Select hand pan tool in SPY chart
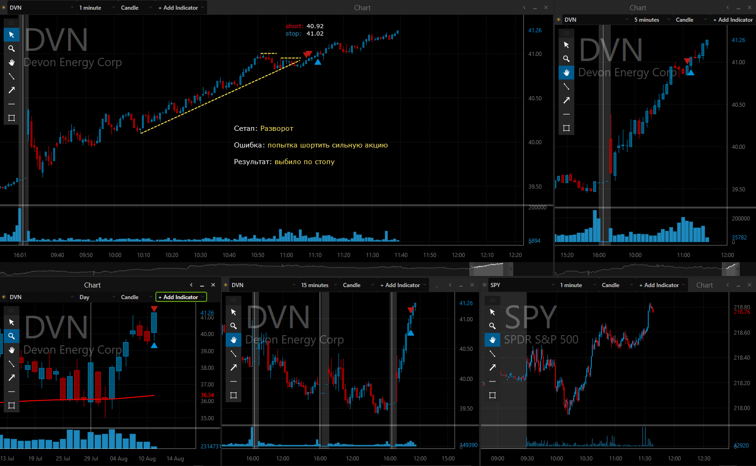Viewport: 756px width, 466px height. (492, 340)
